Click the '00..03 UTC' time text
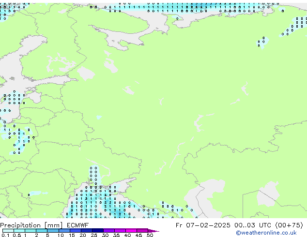Viewport: 307px width, 237px height. [x=253, y=225]
